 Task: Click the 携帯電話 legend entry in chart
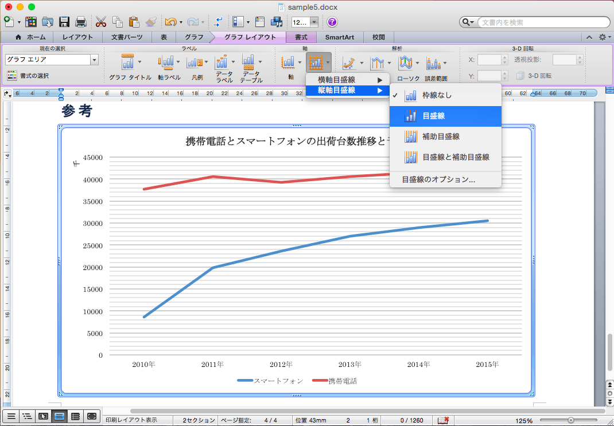point(335,381)
